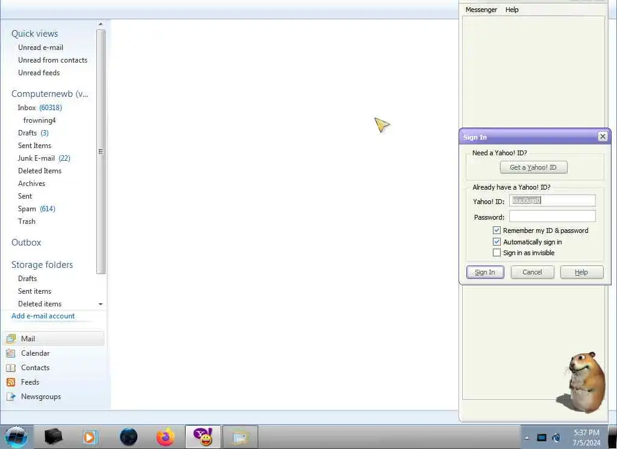Cancel the Sign In dialog
The width and height of the screenshot is (617, 449).
click(x=532, y=272)
